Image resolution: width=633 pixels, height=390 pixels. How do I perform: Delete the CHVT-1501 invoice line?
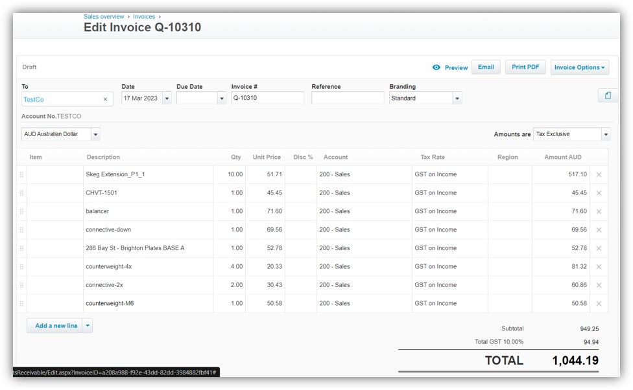point(599,192)
